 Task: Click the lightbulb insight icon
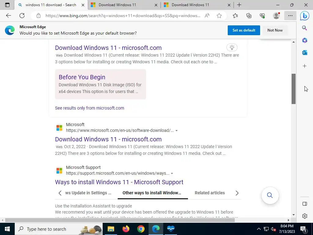pyautogui.click(x=232, y=47)
